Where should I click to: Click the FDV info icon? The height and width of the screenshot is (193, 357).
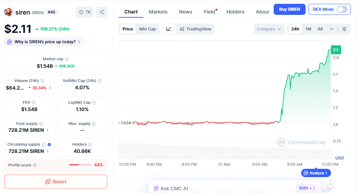point(34,102)
